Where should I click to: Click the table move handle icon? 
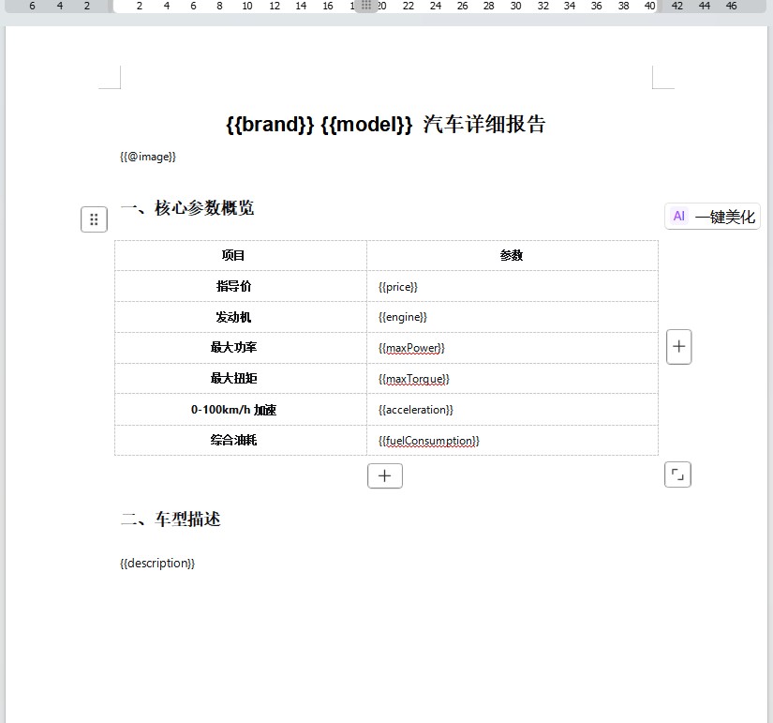94,219
